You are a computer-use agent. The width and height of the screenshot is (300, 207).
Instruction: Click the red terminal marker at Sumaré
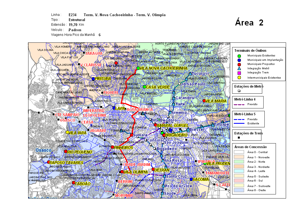pyautogui.click(x=132, y=135)
